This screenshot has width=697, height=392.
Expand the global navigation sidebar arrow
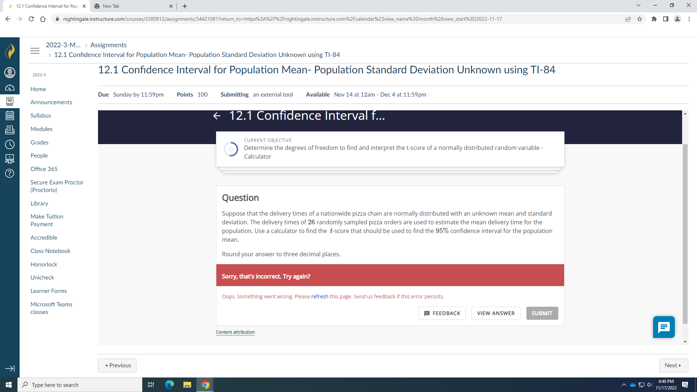click(10, 368)
